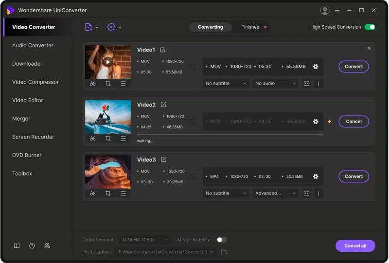
Task: Open the add files icon
Action: [88, 27]
